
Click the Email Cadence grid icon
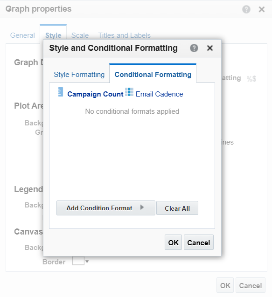coord(129,92)
